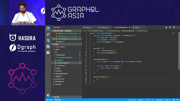Open the Explorer view in activity bar
This screenshot has height=101, width=180.
click(48, 28)
